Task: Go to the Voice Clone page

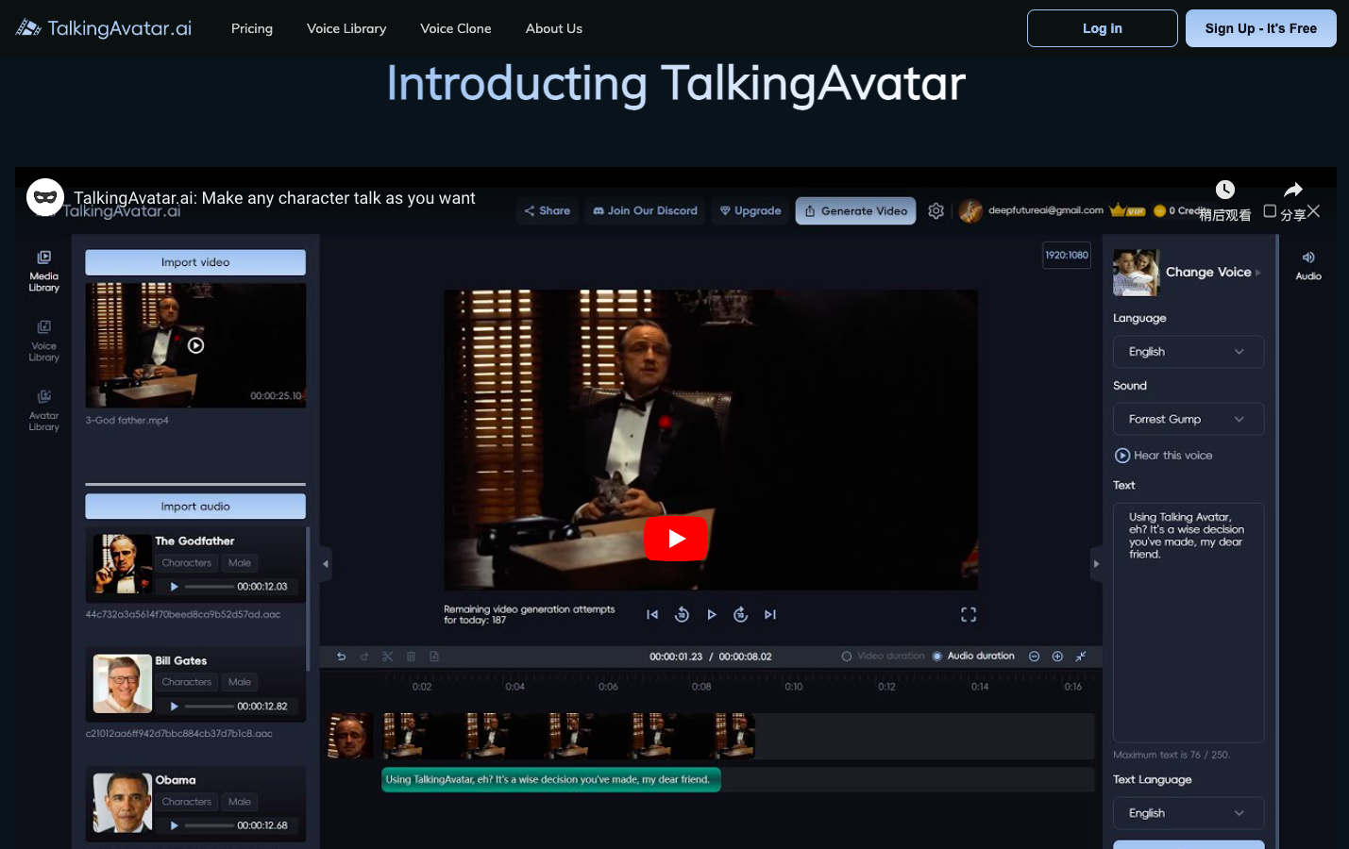Action: click(x=456, y=28)
